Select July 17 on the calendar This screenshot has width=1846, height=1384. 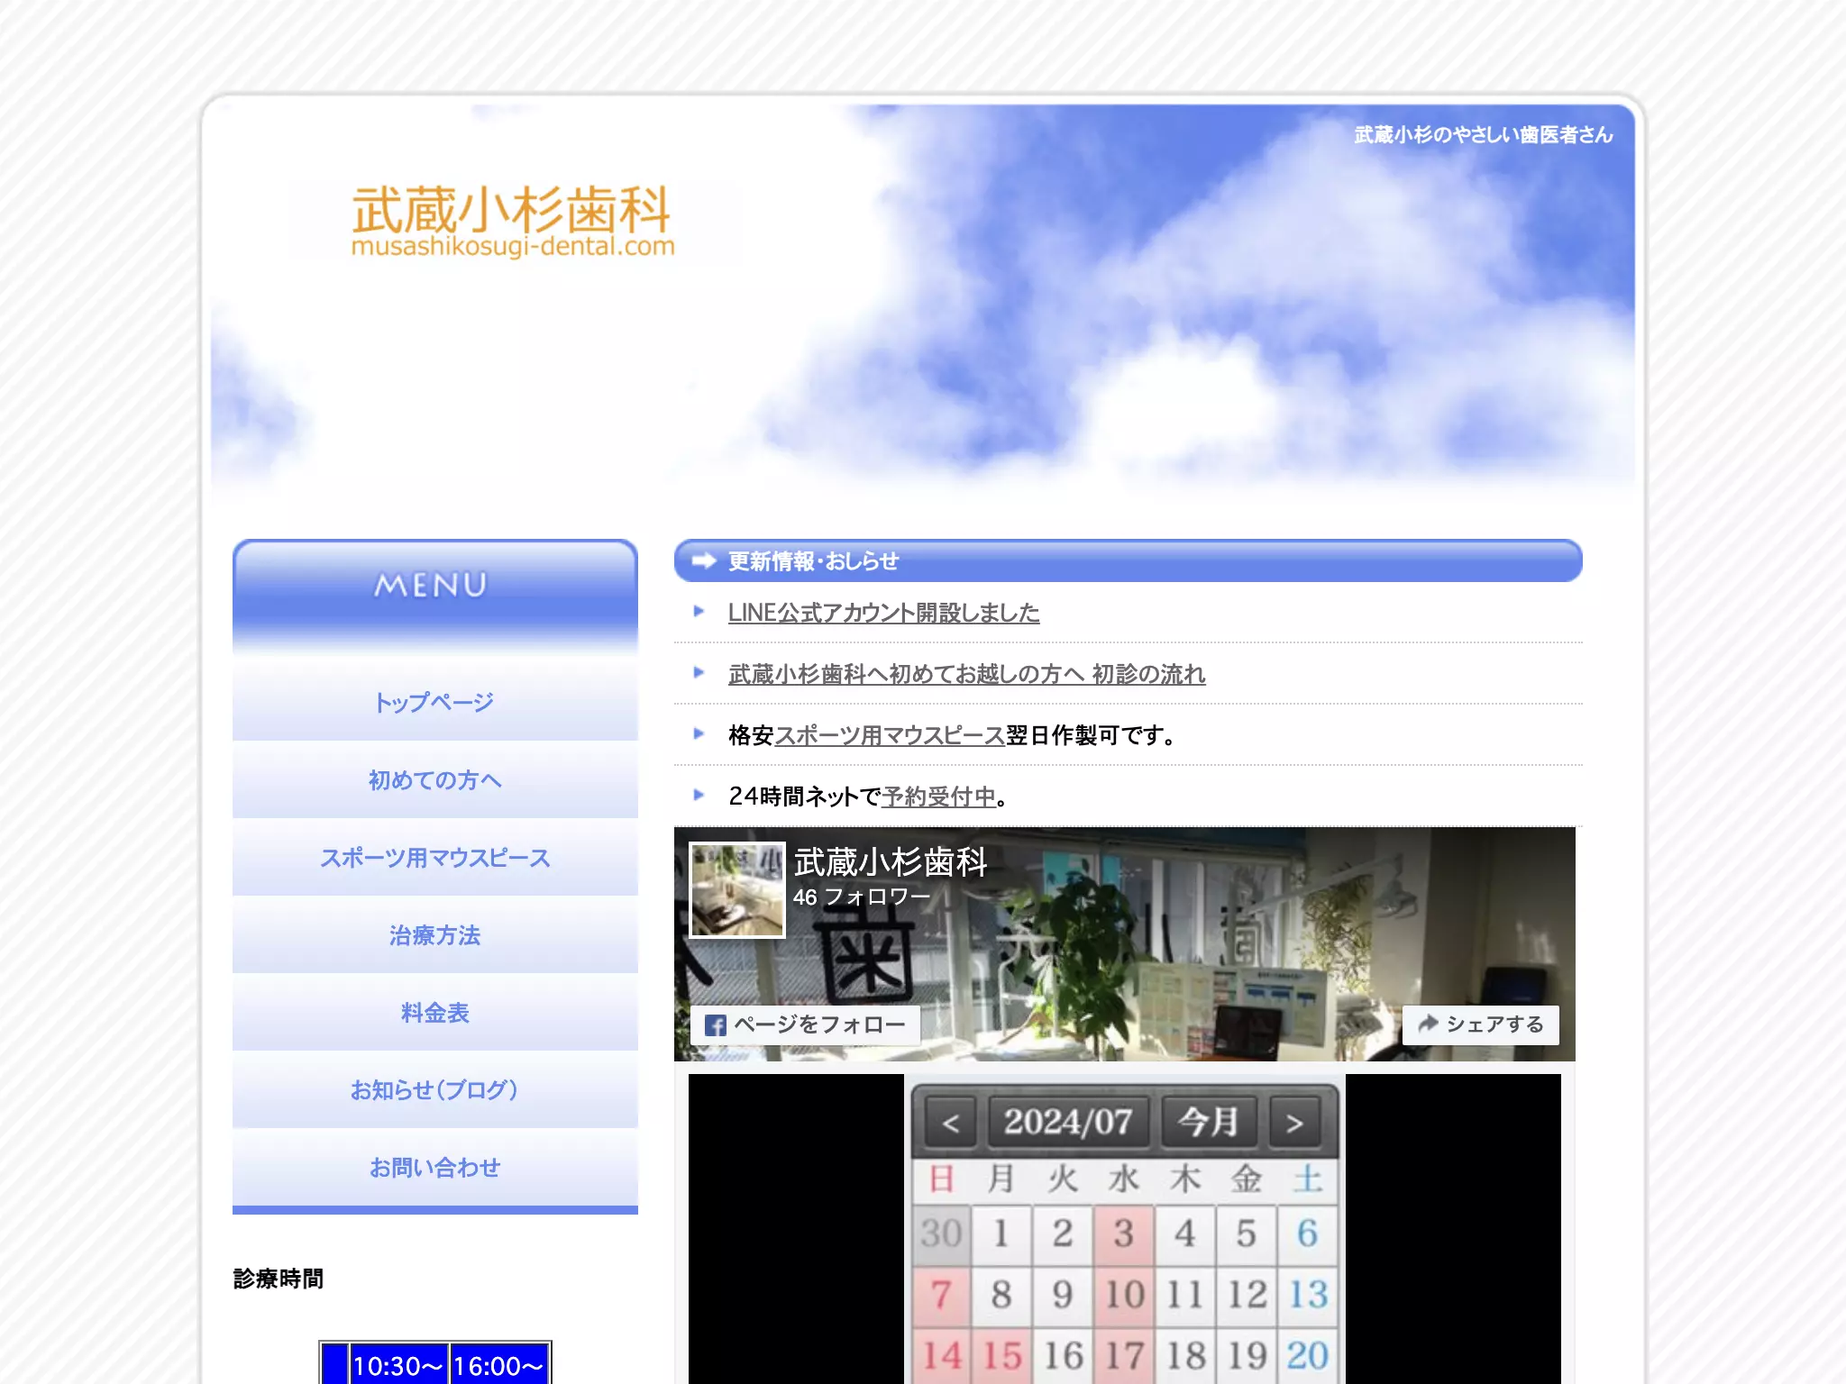pyautogui.click(x=1123, y=1355)
